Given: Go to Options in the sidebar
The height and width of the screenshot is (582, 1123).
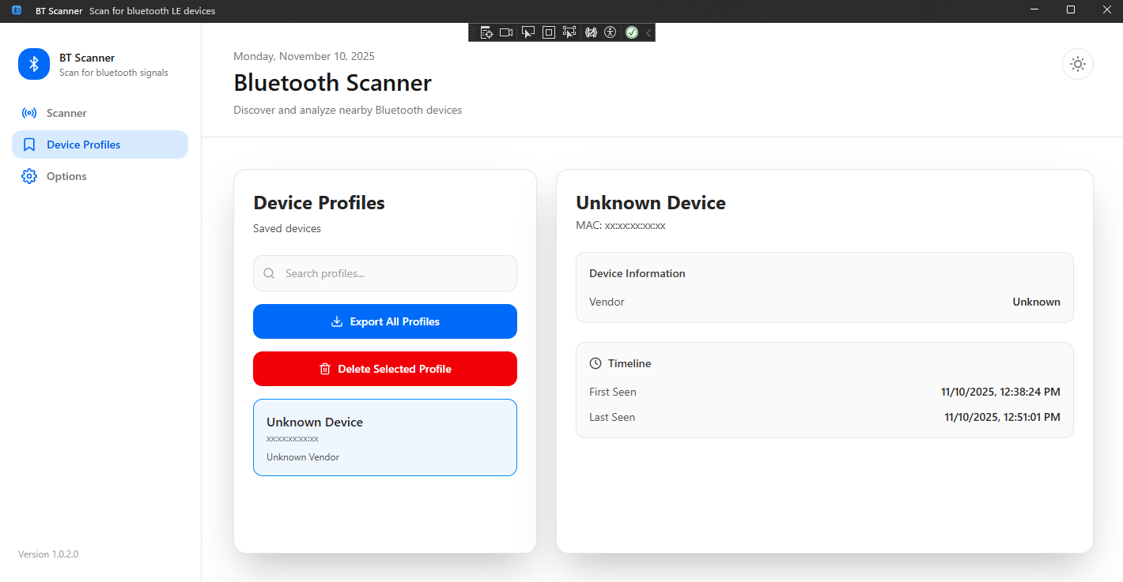Looking at the screenshot, I should tap(66, 176).
